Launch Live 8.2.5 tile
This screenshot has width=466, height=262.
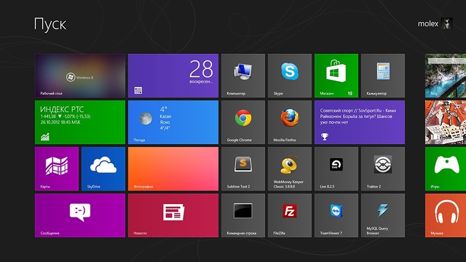click(x=336, y=169)
